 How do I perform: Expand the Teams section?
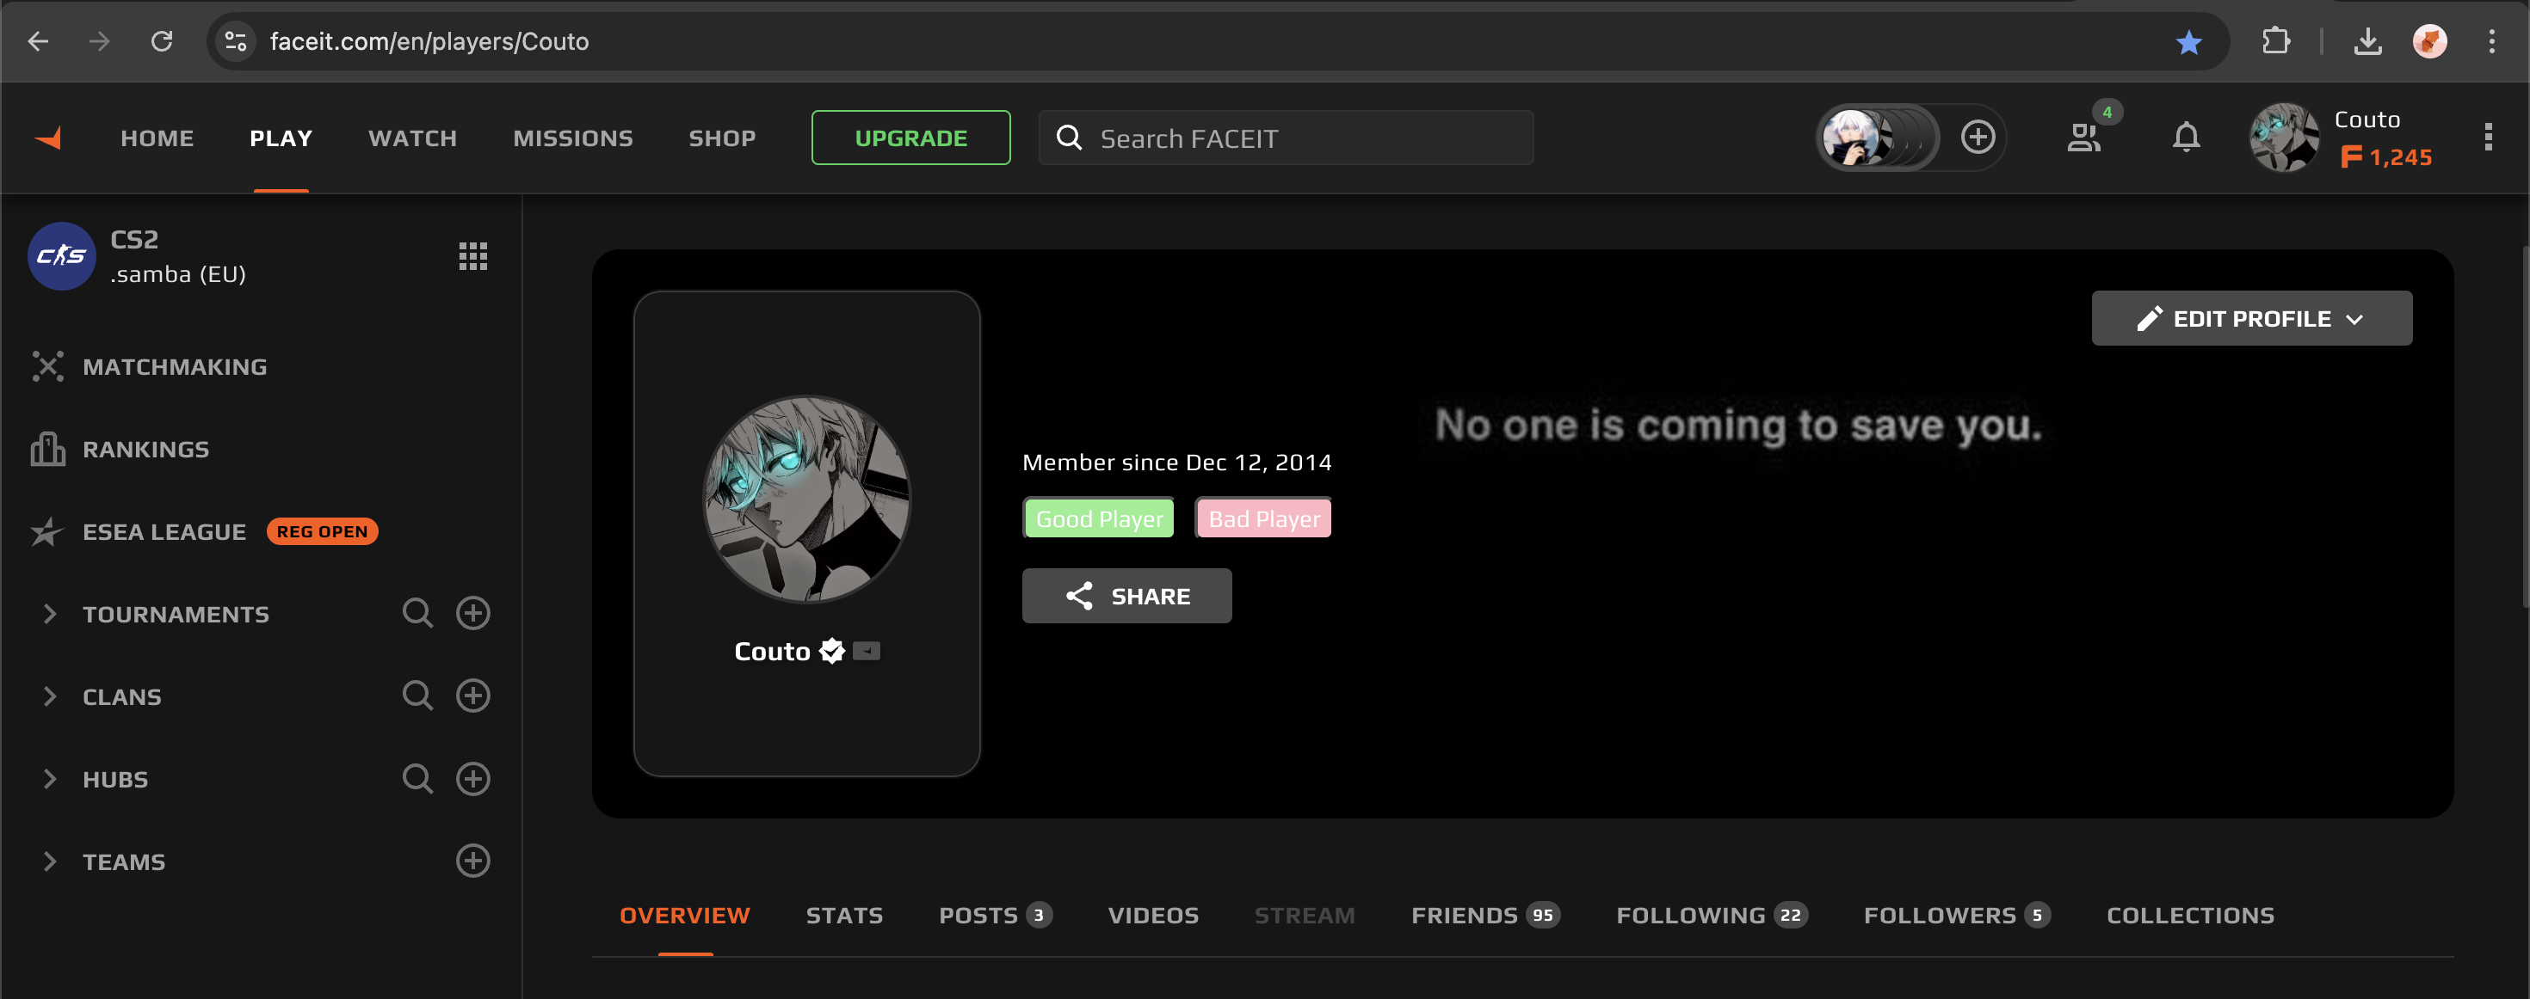click(49, 861)
